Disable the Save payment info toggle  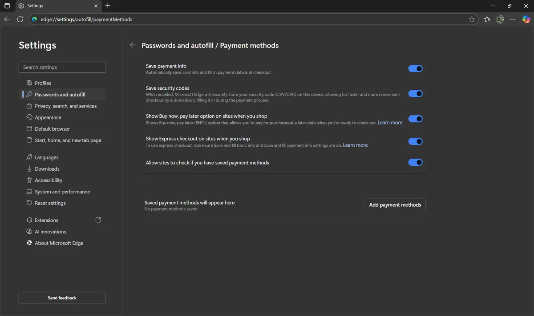pyautogui.click(x=415, y=69)
